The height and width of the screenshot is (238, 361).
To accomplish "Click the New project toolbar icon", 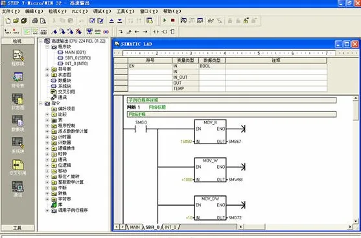I will click(x=8, y=21).
